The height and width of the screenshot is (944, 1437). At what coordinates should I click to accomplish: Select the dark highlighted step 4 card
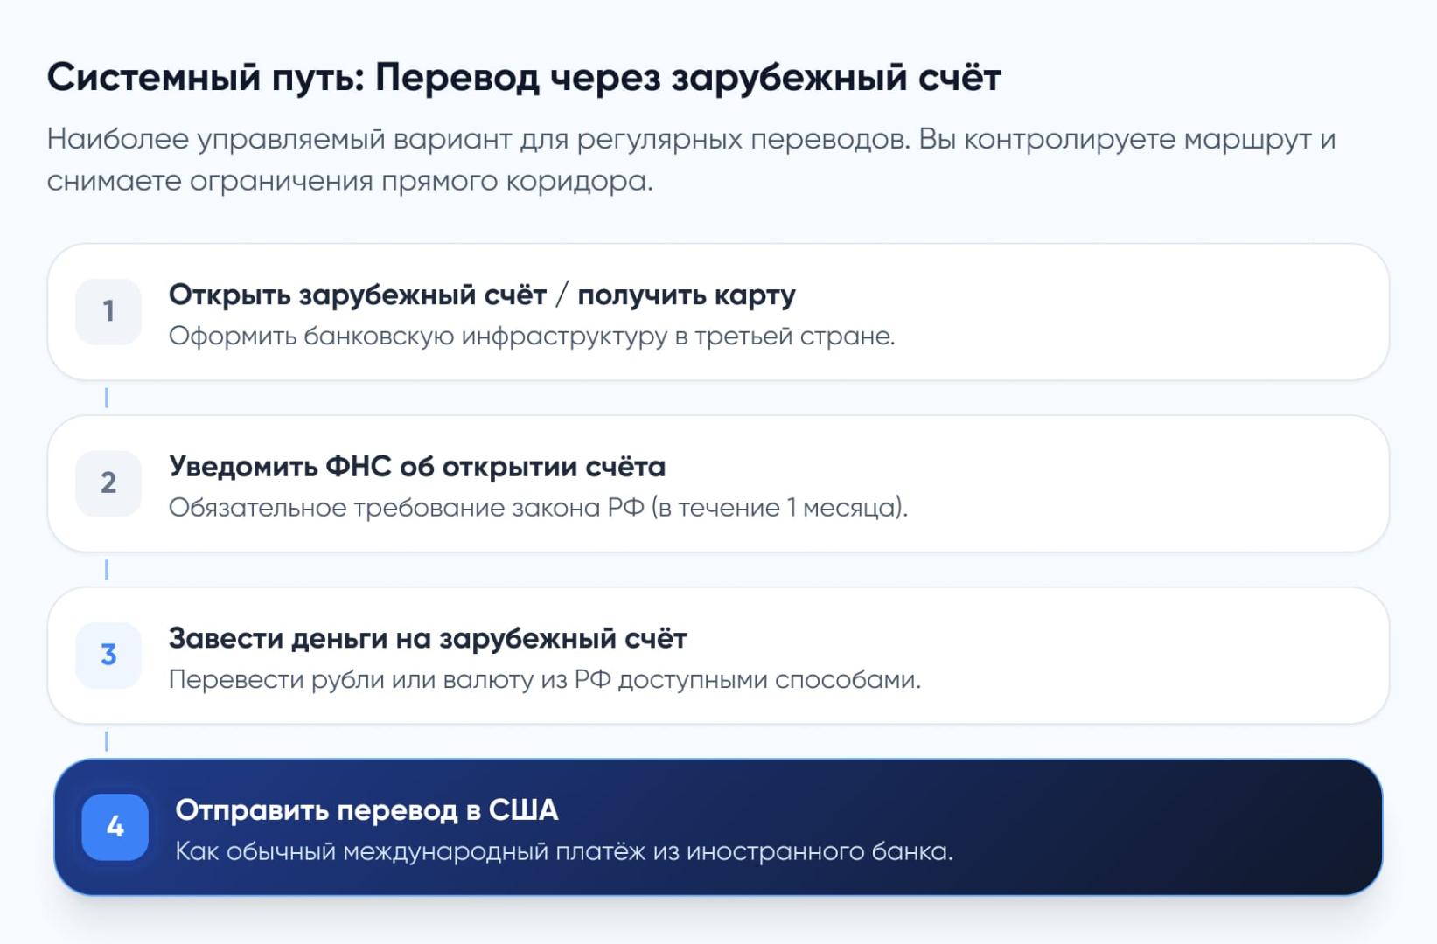(x=1137, y=827)
